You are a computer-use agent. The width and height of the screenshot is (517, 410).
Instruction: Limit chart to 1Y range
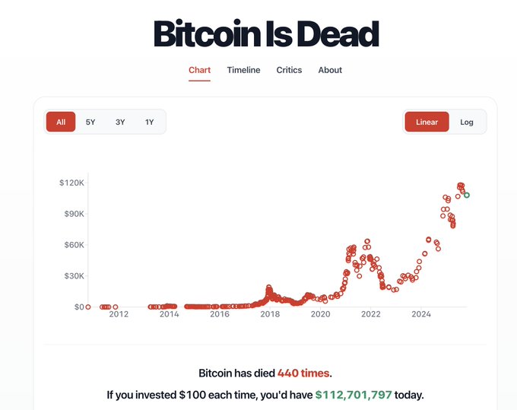(149, 122)
